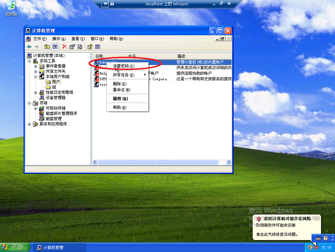Image resolution: width=335 pixels, height=252 pixels.
Task: Click the scrollbar right arrow
Action: 229,162
